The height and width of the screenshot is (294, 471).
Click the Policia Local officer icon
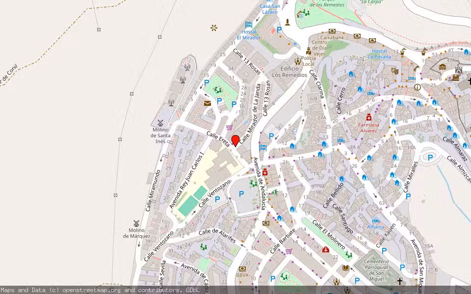308,52
